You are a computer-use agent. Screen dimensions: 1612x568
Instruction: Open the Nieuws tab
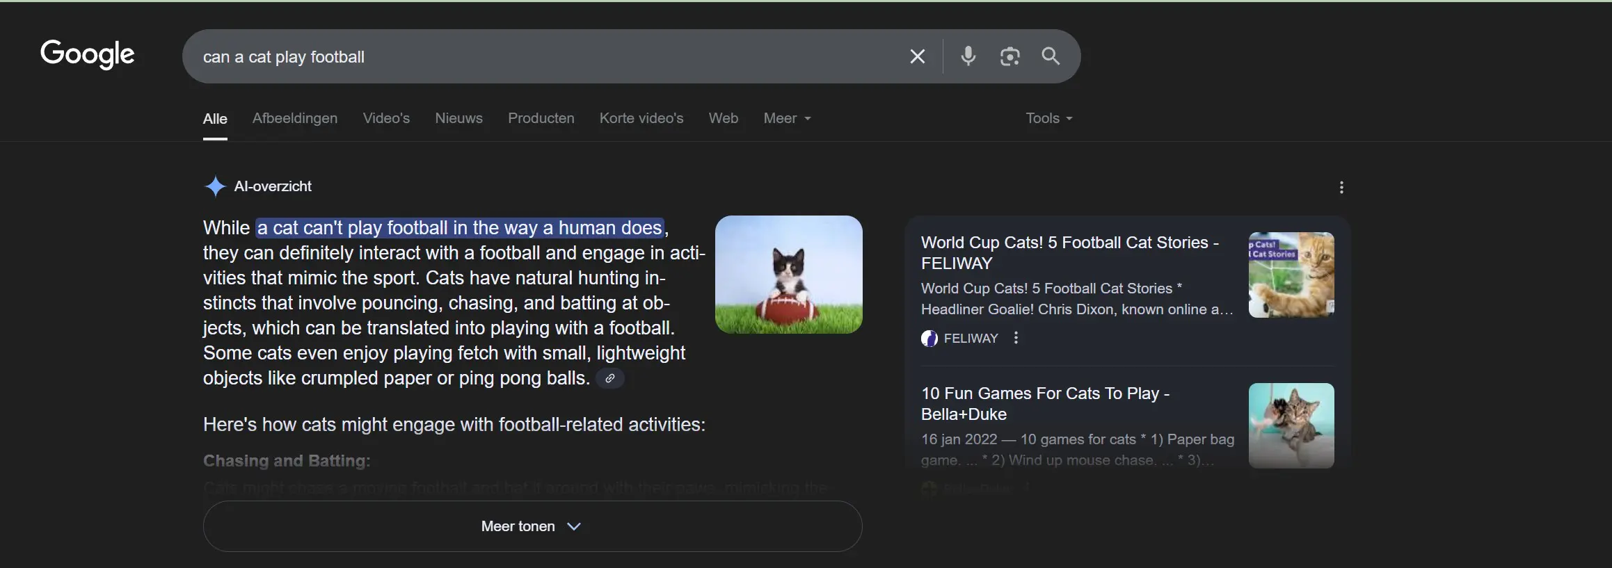[458, 118]
